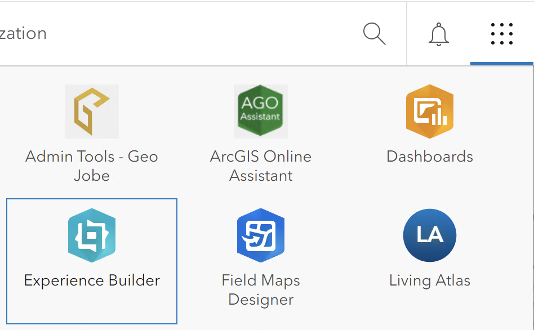534x330 pixels.
Task: Open the Field Maps Designer icon
Action: (x=261, y=235)
